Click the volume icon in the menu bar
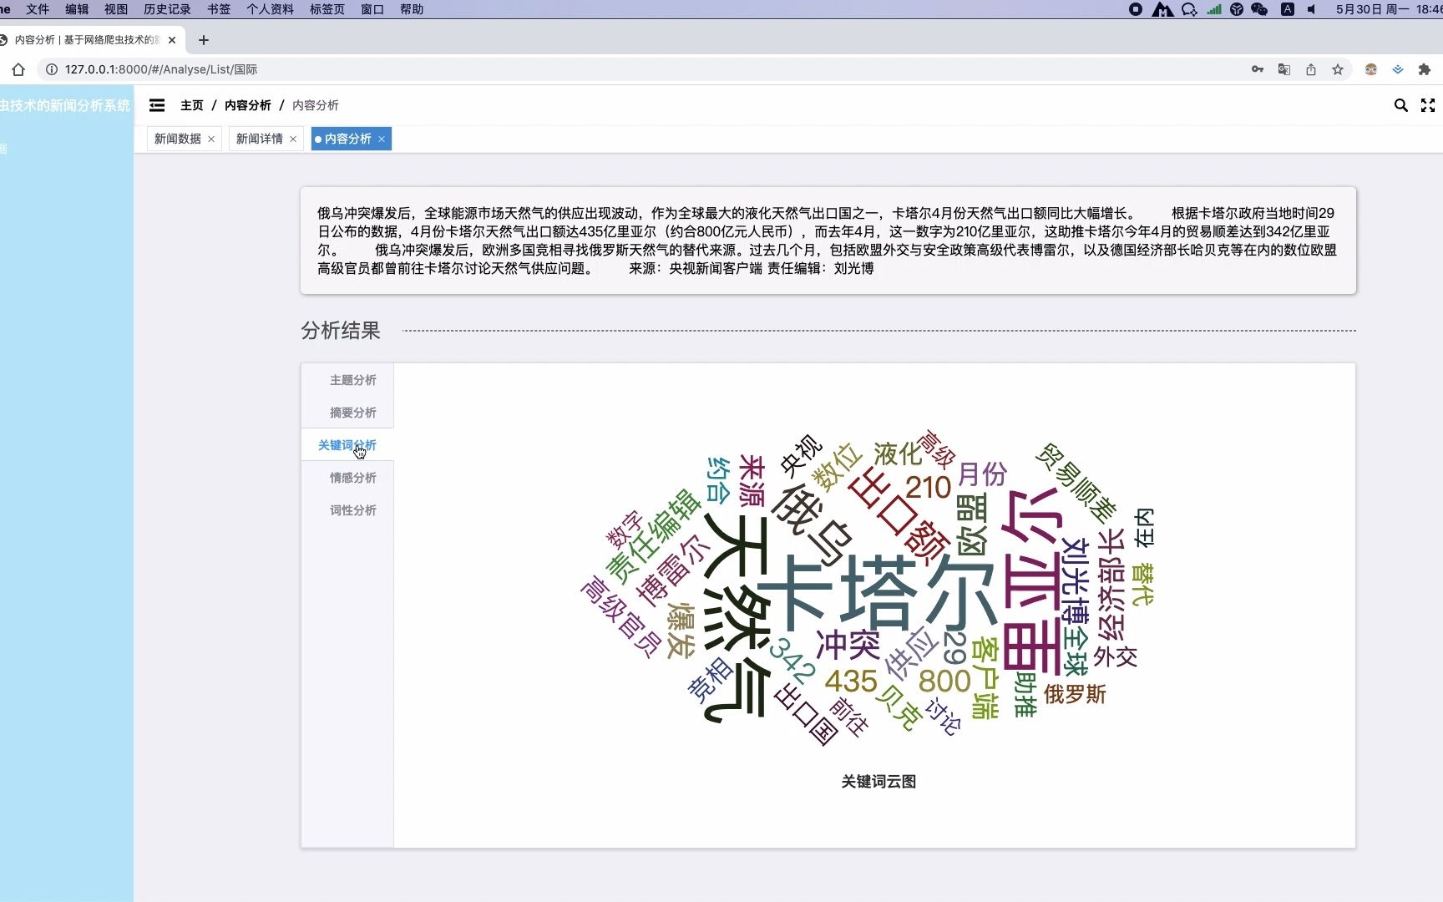This screenshot has height=902, width=1443. tap(1312, 9)
